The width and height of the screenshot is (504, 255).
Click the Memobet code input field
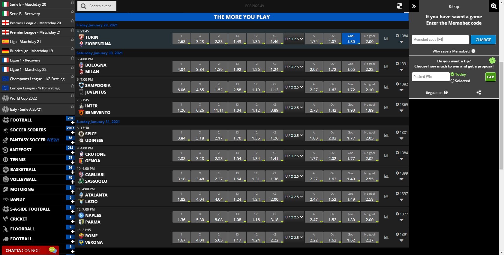440,40
